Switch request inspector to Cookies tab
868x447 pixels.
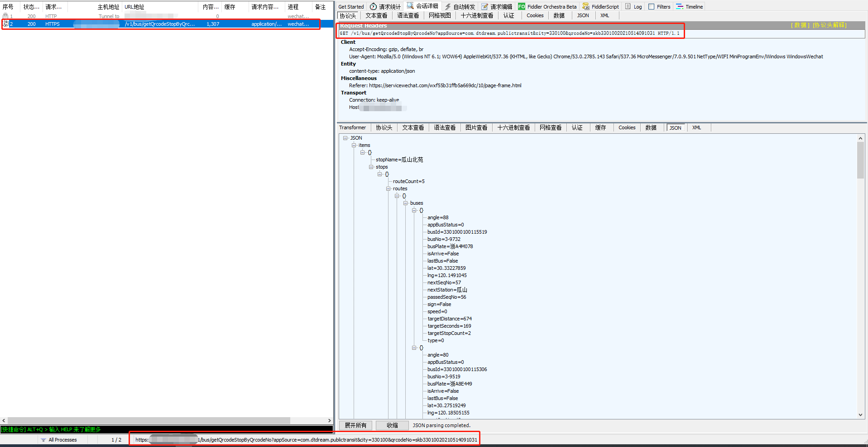tap(535, 15)
